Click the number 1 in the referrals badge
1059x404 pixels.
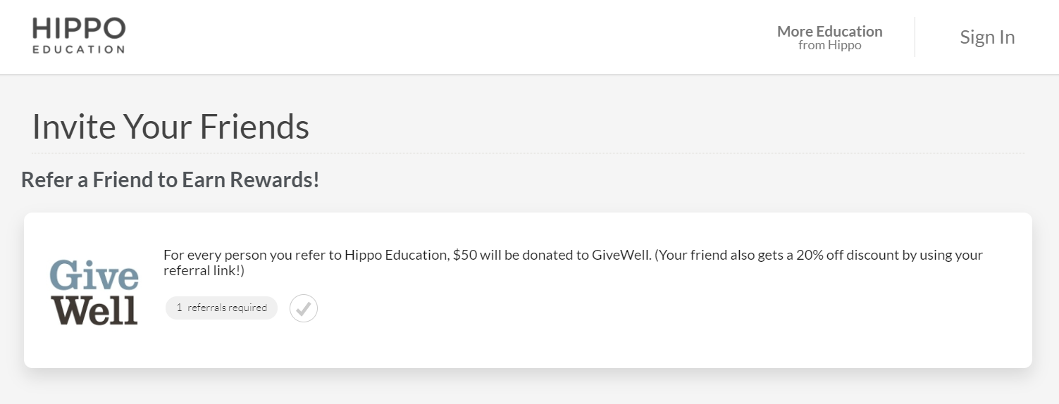(x=180, y=308)
